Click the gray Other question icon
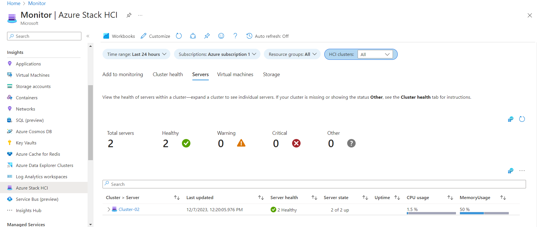The image size is (537, 227). [351, 143]
